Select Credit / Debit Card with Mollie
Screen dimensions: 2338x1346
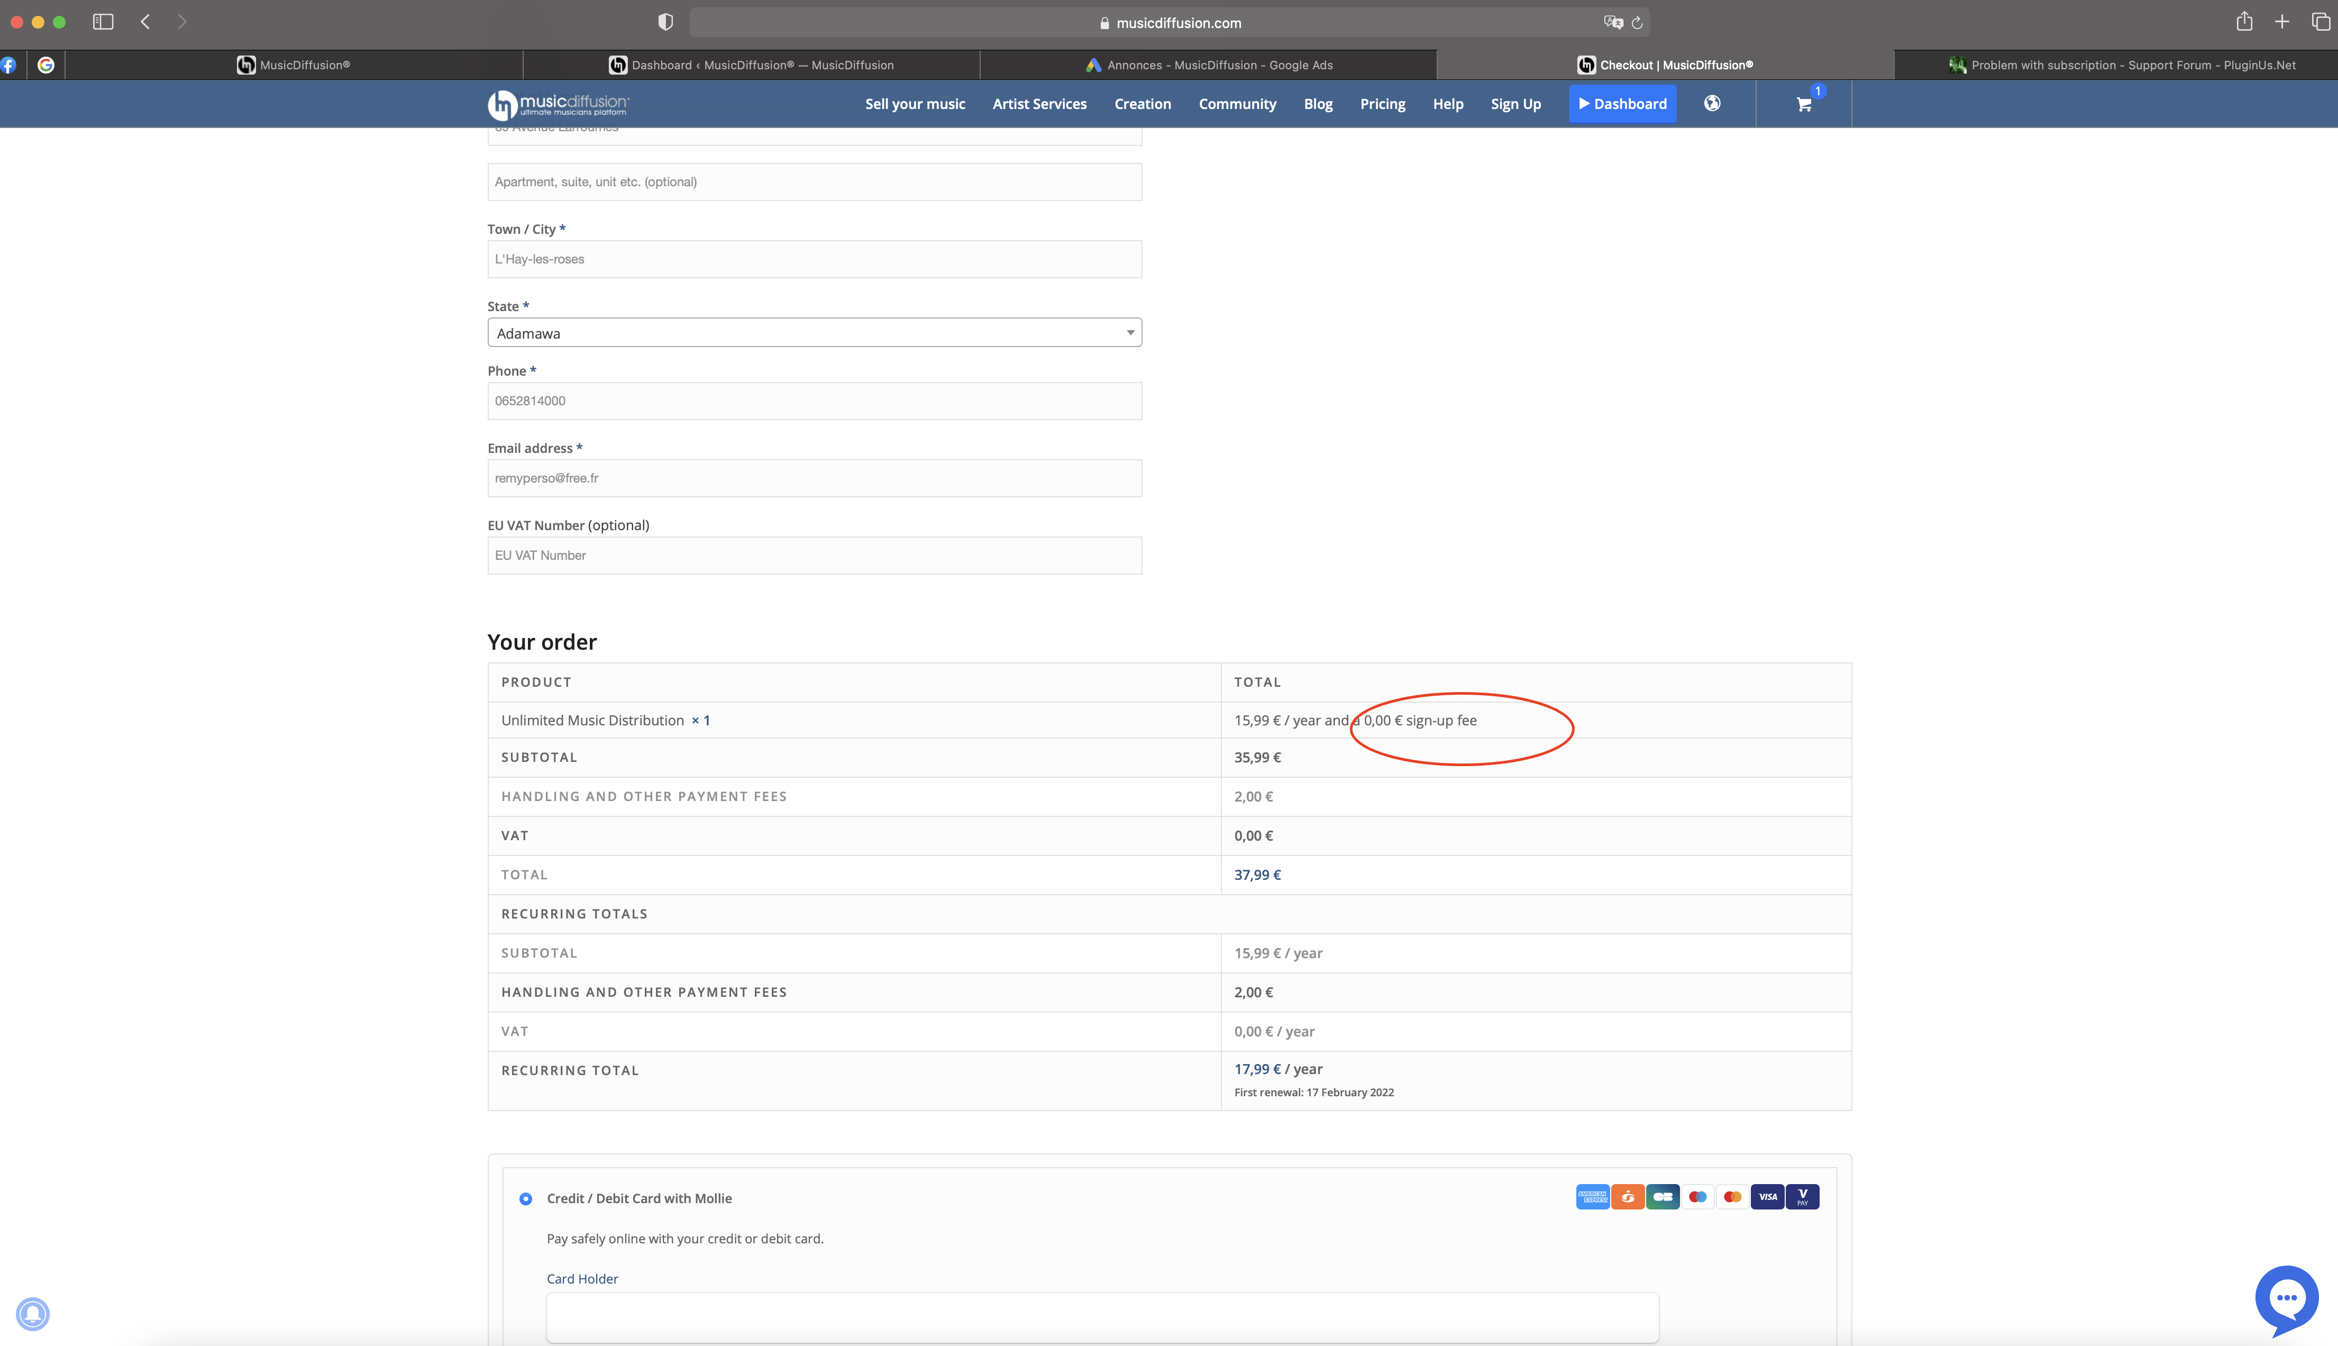[526, 1199]
